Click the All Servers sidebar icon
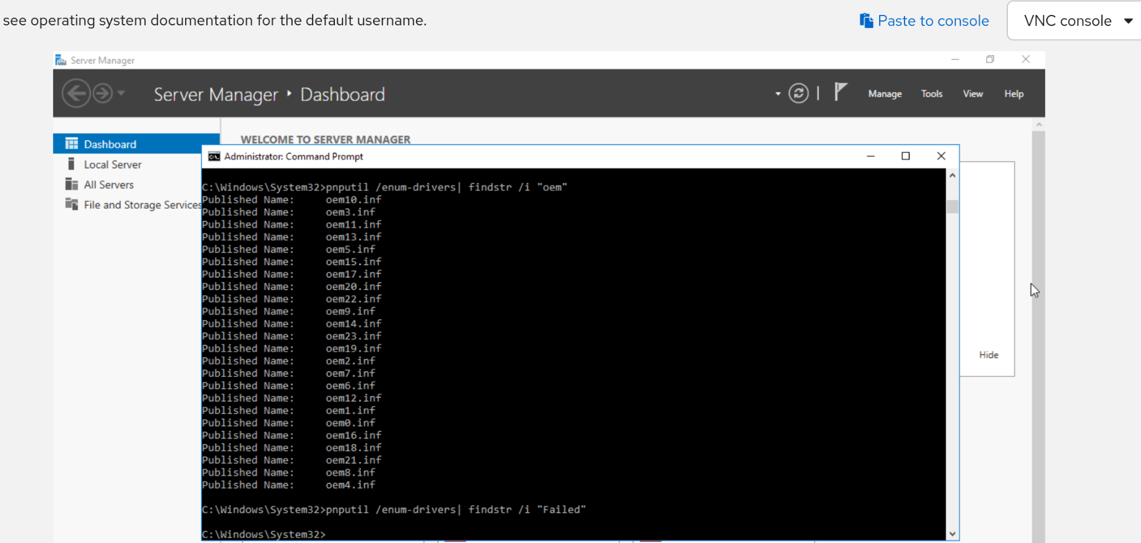 [x=71, y=185]
